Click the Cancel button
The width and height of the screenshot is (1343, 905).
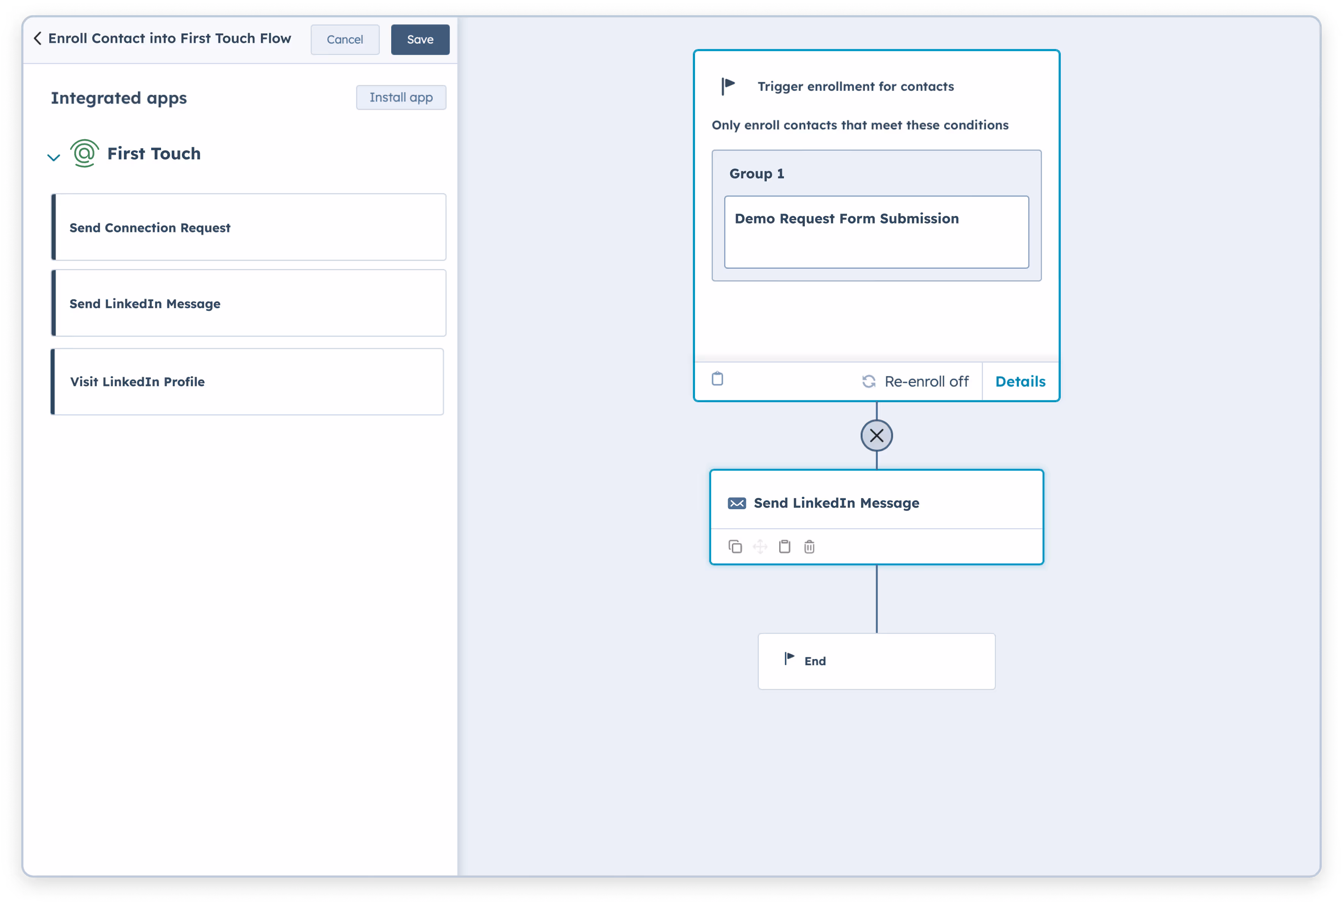345,40
